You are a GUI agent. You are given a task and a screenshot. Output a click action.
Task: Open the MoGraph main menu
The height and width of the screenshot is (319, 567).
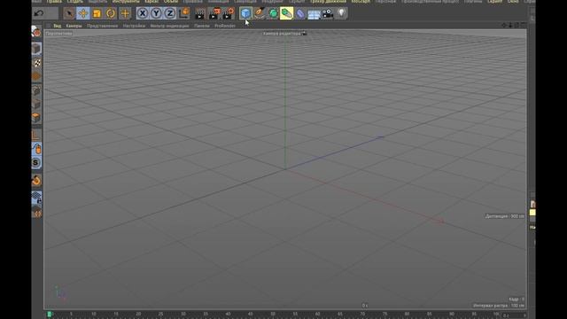361,2
